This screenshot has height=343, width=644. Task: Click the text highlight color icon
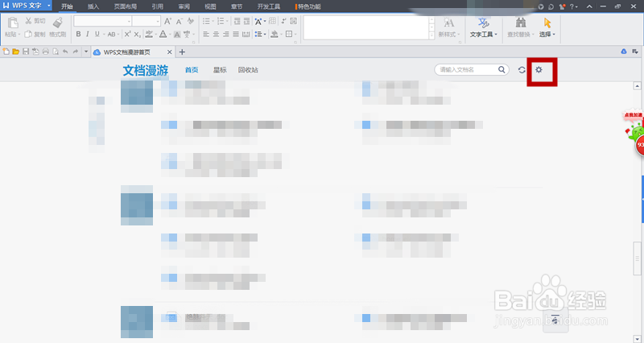(x=149, y=34)
